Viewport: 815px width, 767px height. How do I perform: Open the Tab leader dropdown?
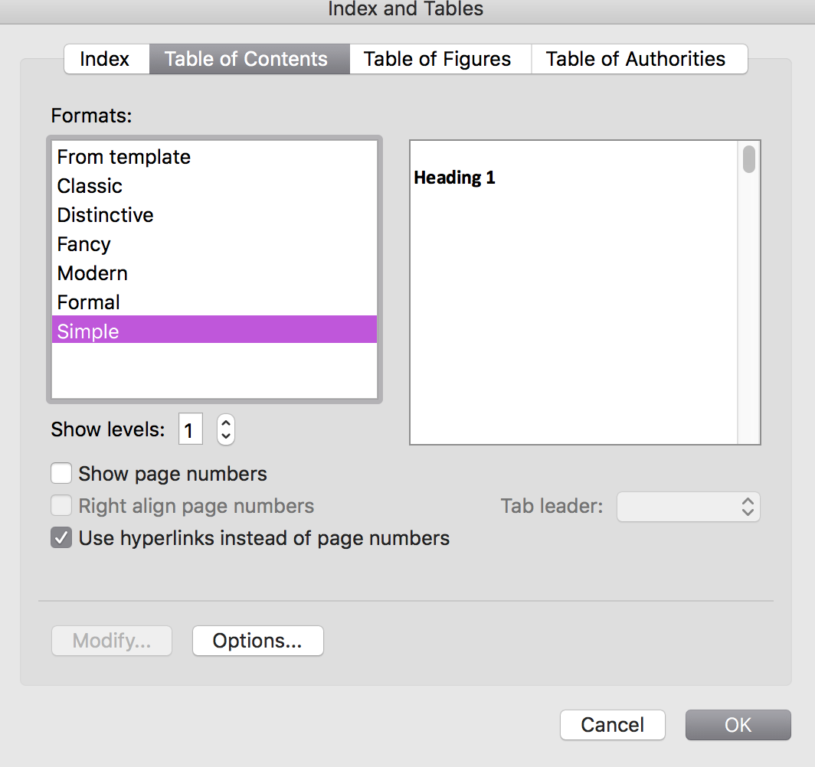click(688, 507)
